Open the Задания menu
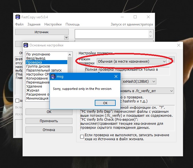This screenshot has height=168, width=193. pyautogui.click(x=34, y=24)
